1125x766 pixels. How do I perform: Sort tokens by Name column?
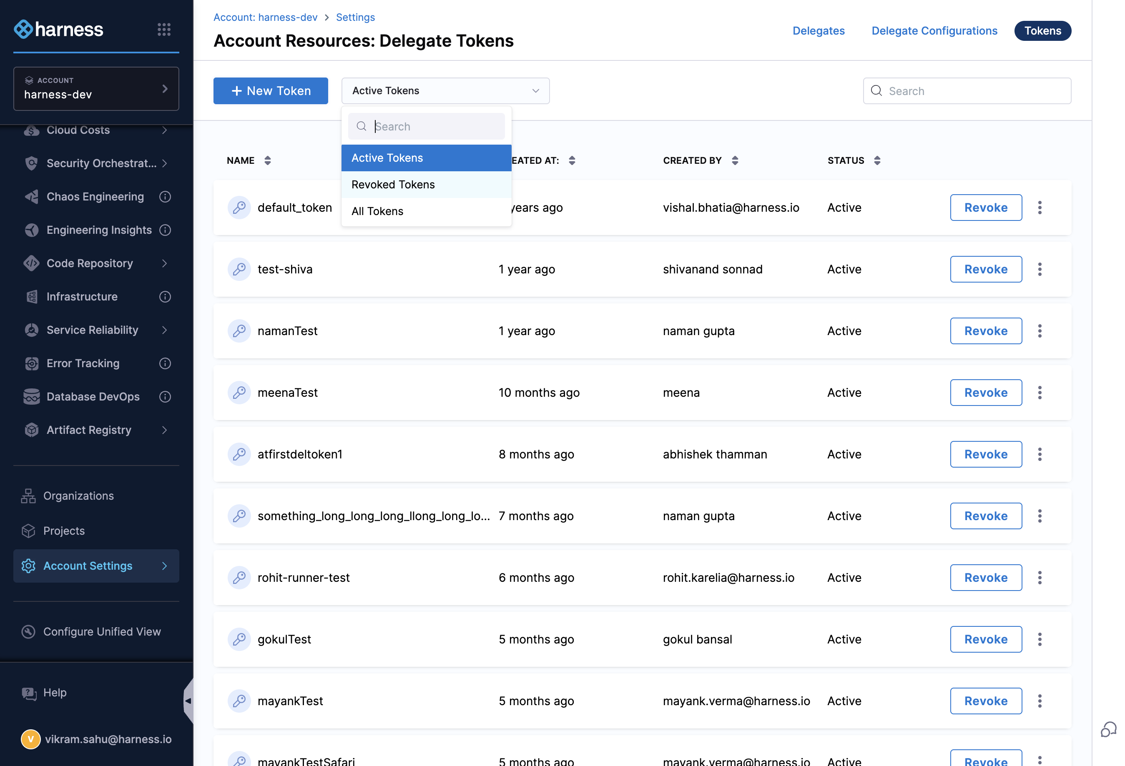[x=268, y=160]
